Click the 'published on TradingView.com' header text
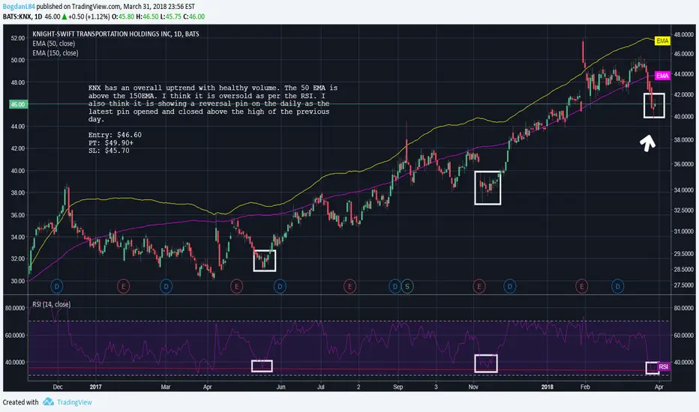 point(79,7)
